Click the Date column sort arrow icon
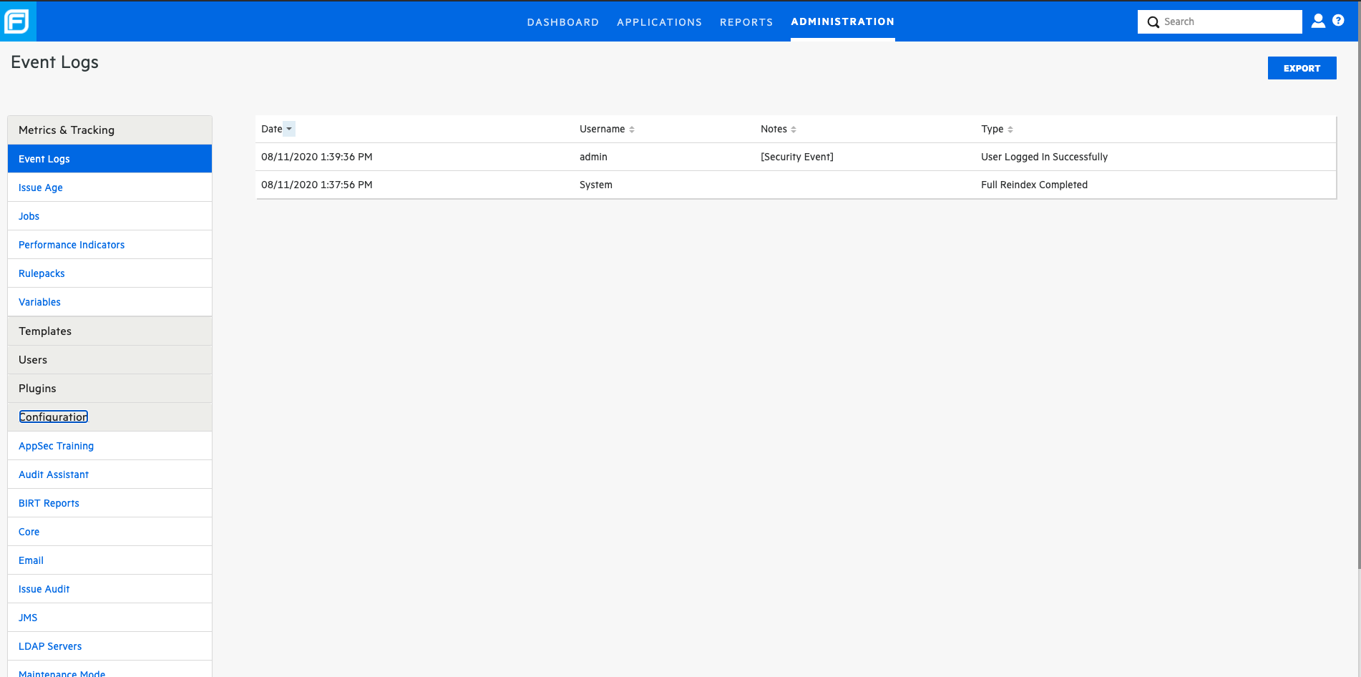 click(289, 129)
